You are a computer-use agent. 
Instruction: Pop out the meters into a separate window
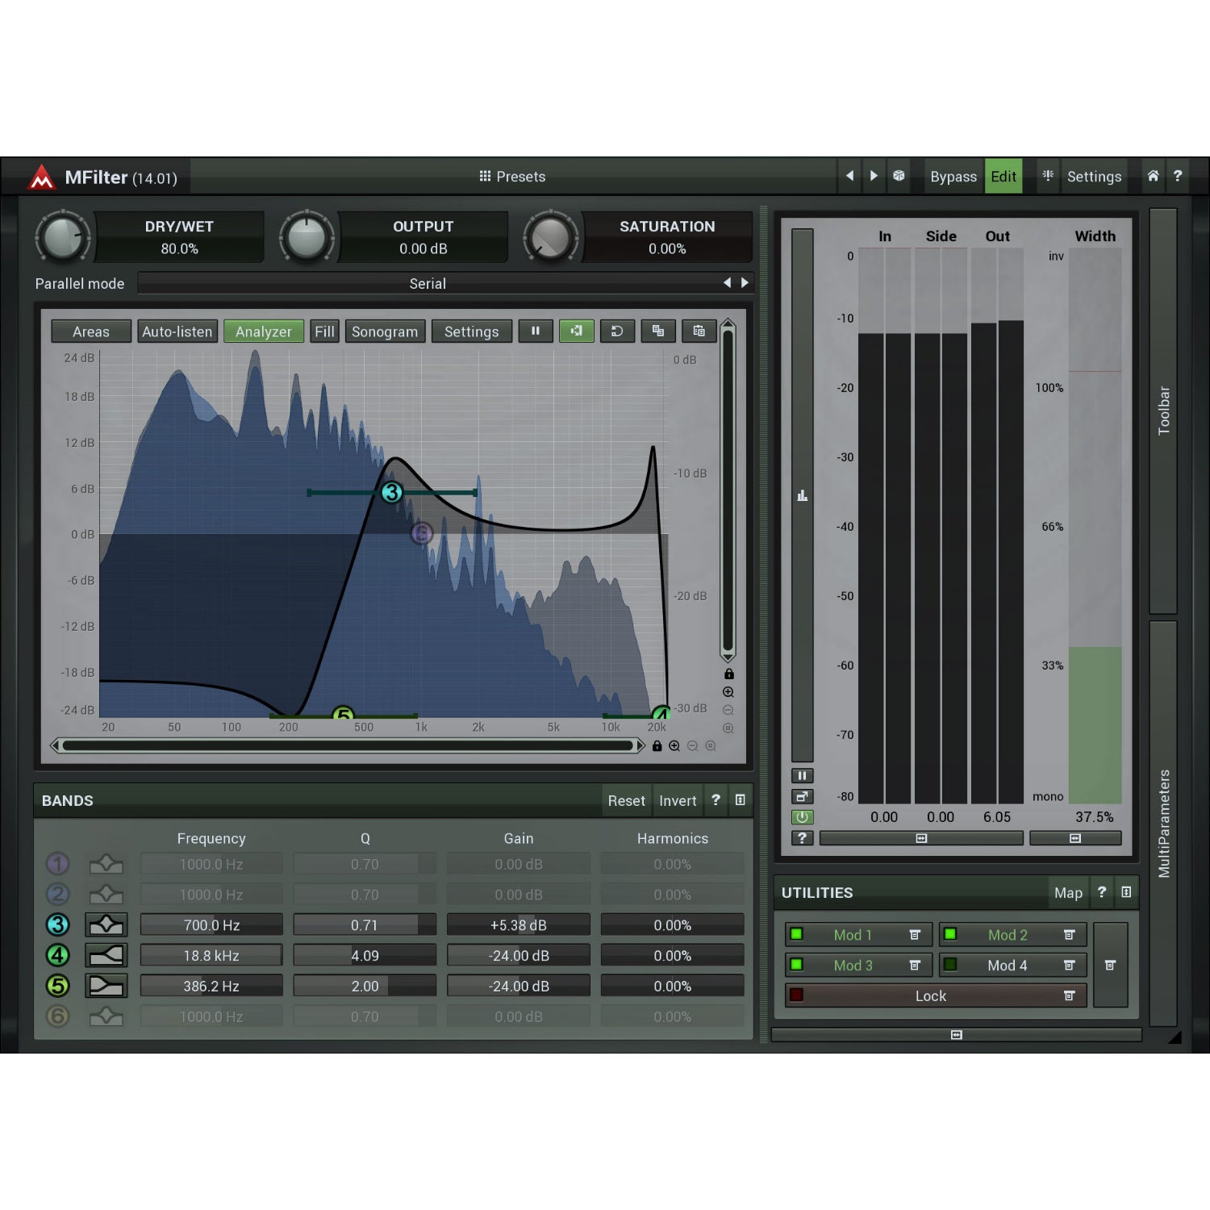point(802,796)
